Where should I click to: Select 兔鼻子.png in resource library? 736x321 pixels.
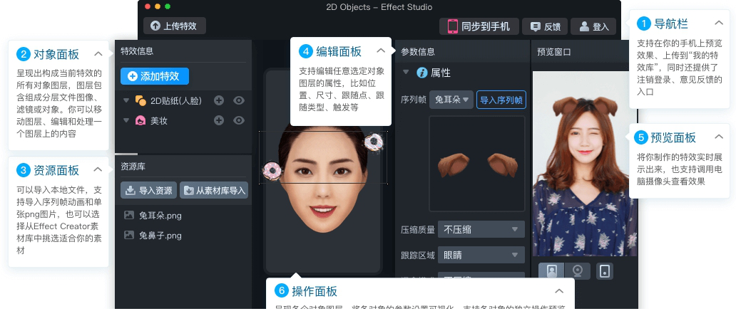[x=160, y=235]
